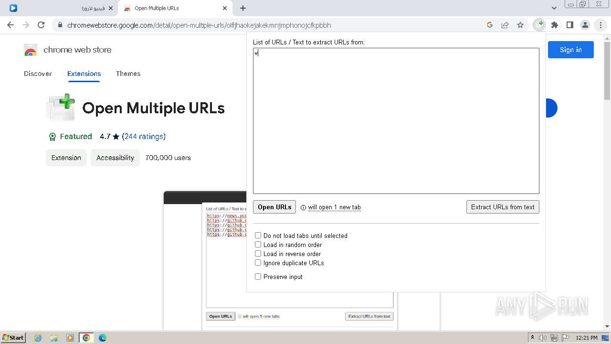
Task: Open File Explorer from taskbar
Action: [54, 338]
